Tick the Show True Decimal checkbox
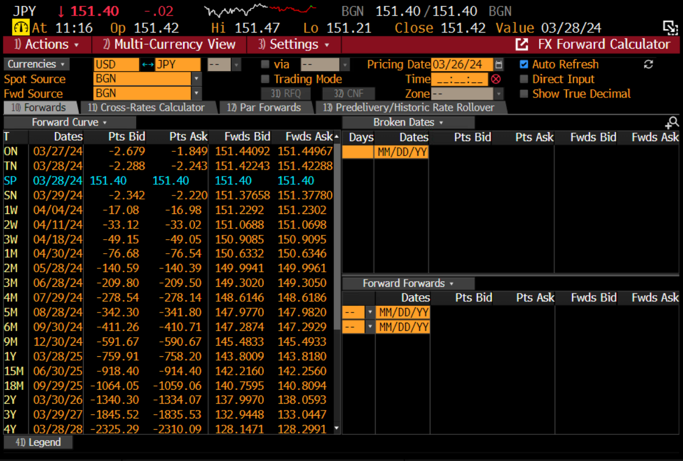The width and height of the screenshot is (683, 461). pos(524,94)
